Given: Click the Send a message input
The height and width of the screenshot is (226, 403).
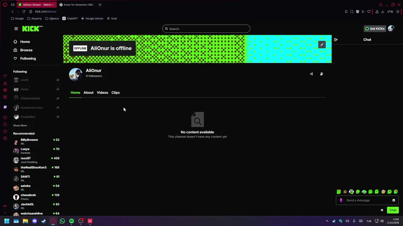Looking at the screenshot, I should pyautogui.click(x=367, y=200).
